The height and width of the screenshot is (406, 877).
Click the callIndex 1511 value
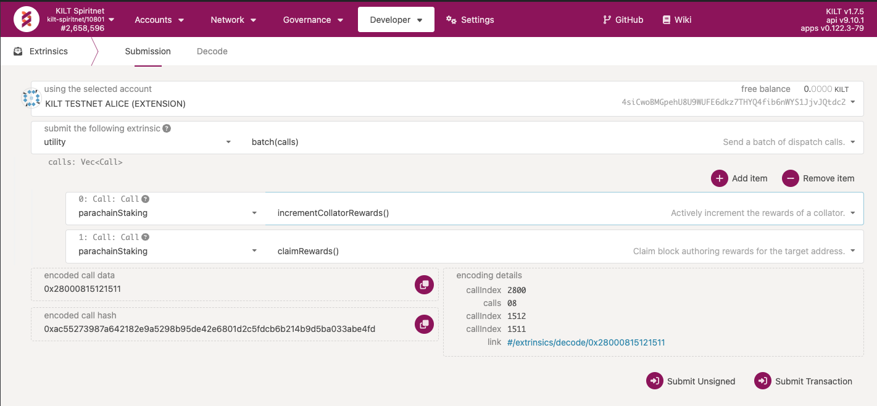517,329
